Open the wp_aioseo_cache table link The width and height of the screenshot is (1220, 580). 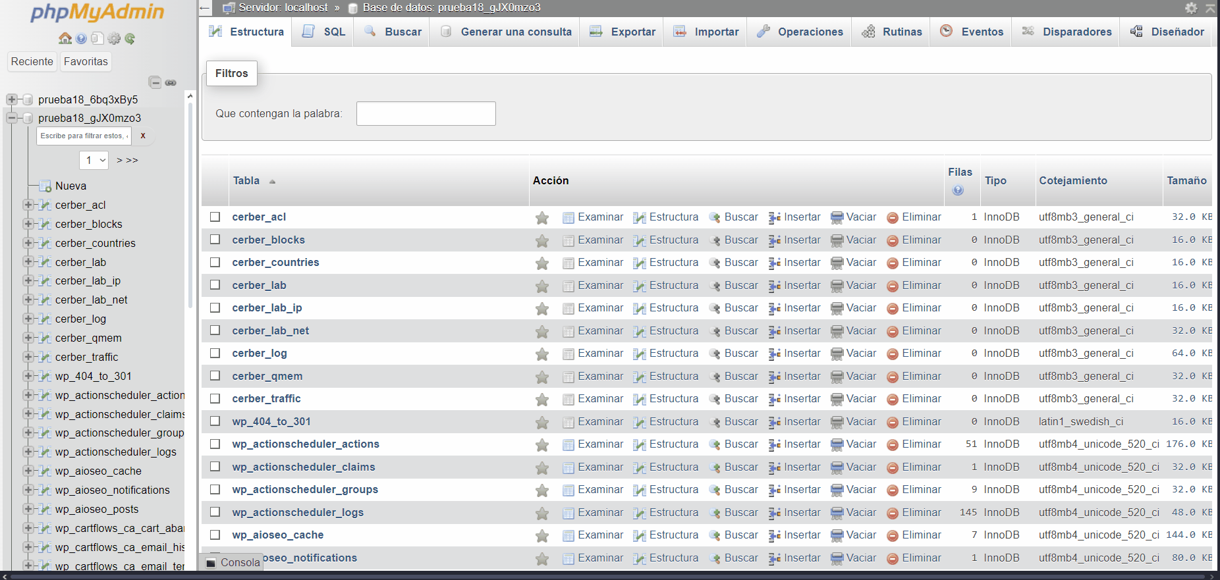277,535
